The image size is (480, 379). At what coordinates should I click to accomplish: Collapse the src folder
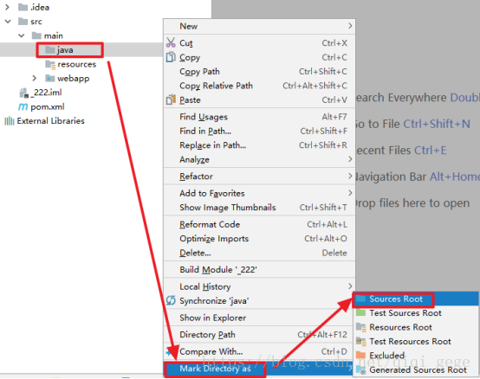(8, 22)
